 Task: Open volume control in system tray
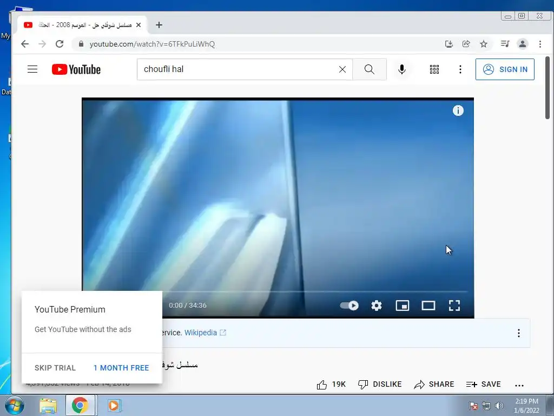[x=499, y=405]
